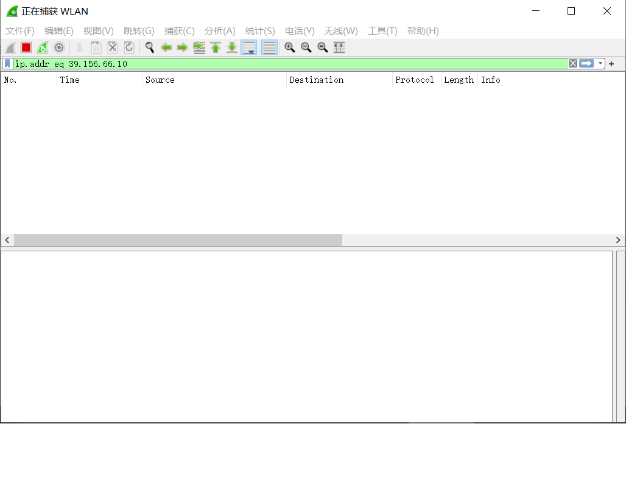Screen dimensions: 626x491
Task: Go to the first packet
Action: click(x=216, y=47)
